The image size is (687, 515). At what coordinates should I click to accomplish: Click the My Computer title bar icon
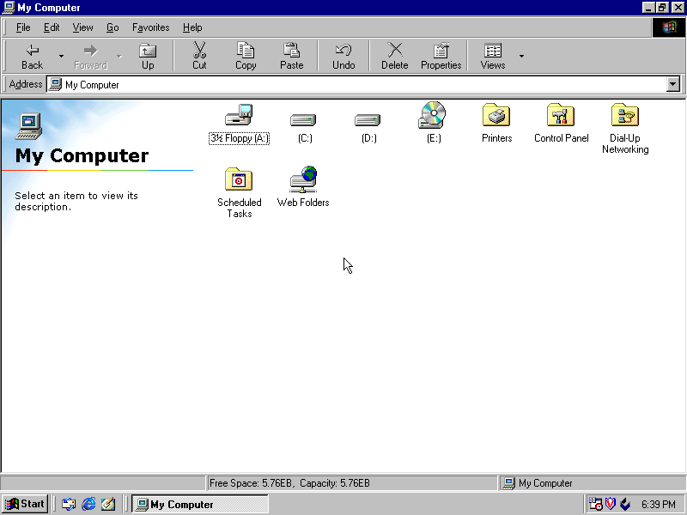tap(9, 8)
